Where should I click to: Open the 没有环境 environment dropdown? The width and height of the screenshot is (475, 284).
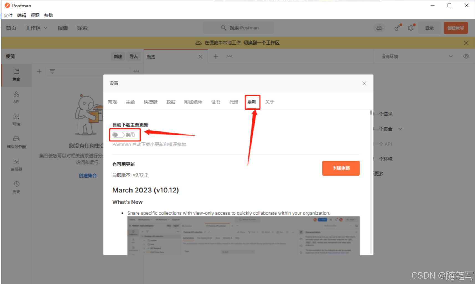tap(417, 57)
